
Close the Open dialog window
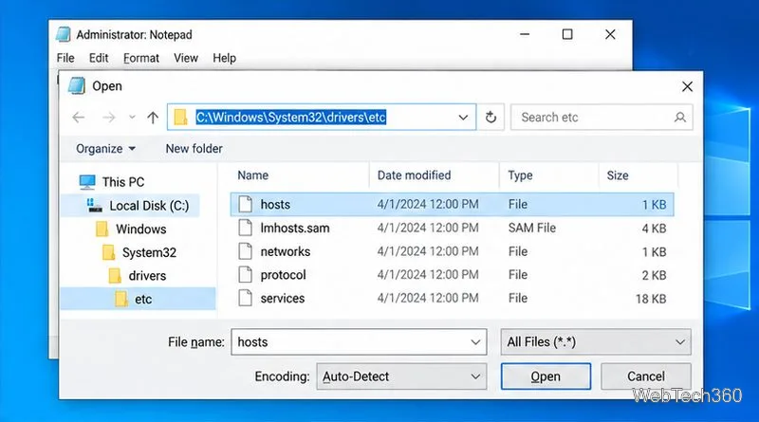coord(687,86)
